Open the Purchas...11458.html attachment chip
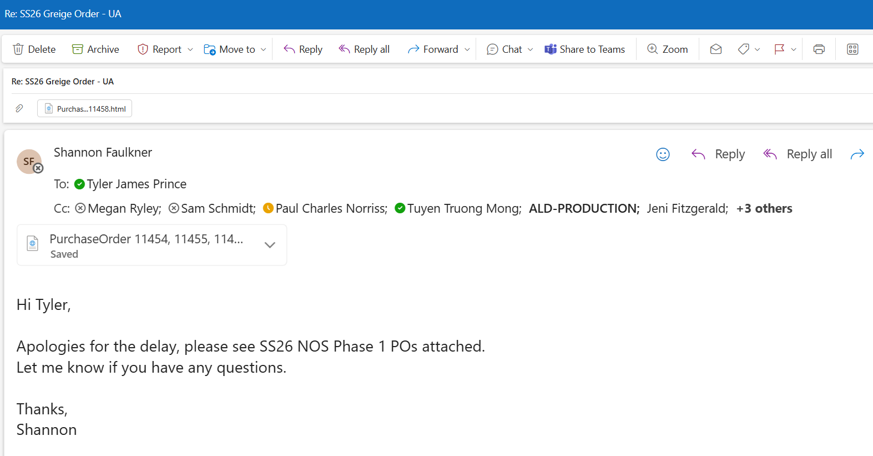Image resolution: width=873 pixels, height=456 pixels. click(x=85, y=109)
